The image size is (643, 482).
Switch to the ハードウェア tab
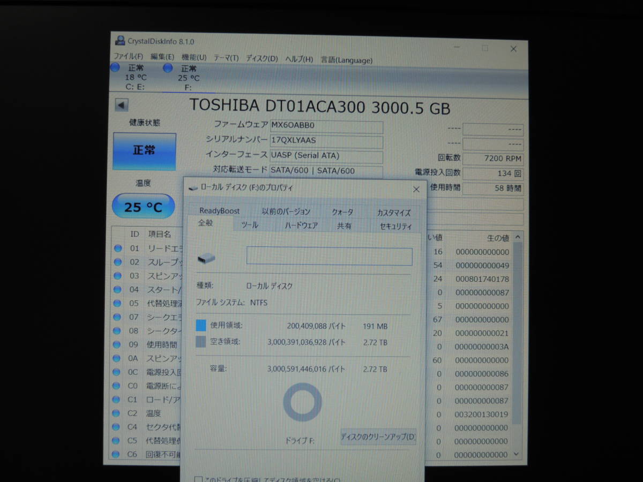click(301, 226)
